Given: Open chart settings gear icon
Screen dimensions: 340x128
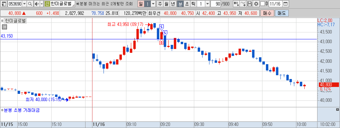Looking at the screenshot, I should (256, 4).
